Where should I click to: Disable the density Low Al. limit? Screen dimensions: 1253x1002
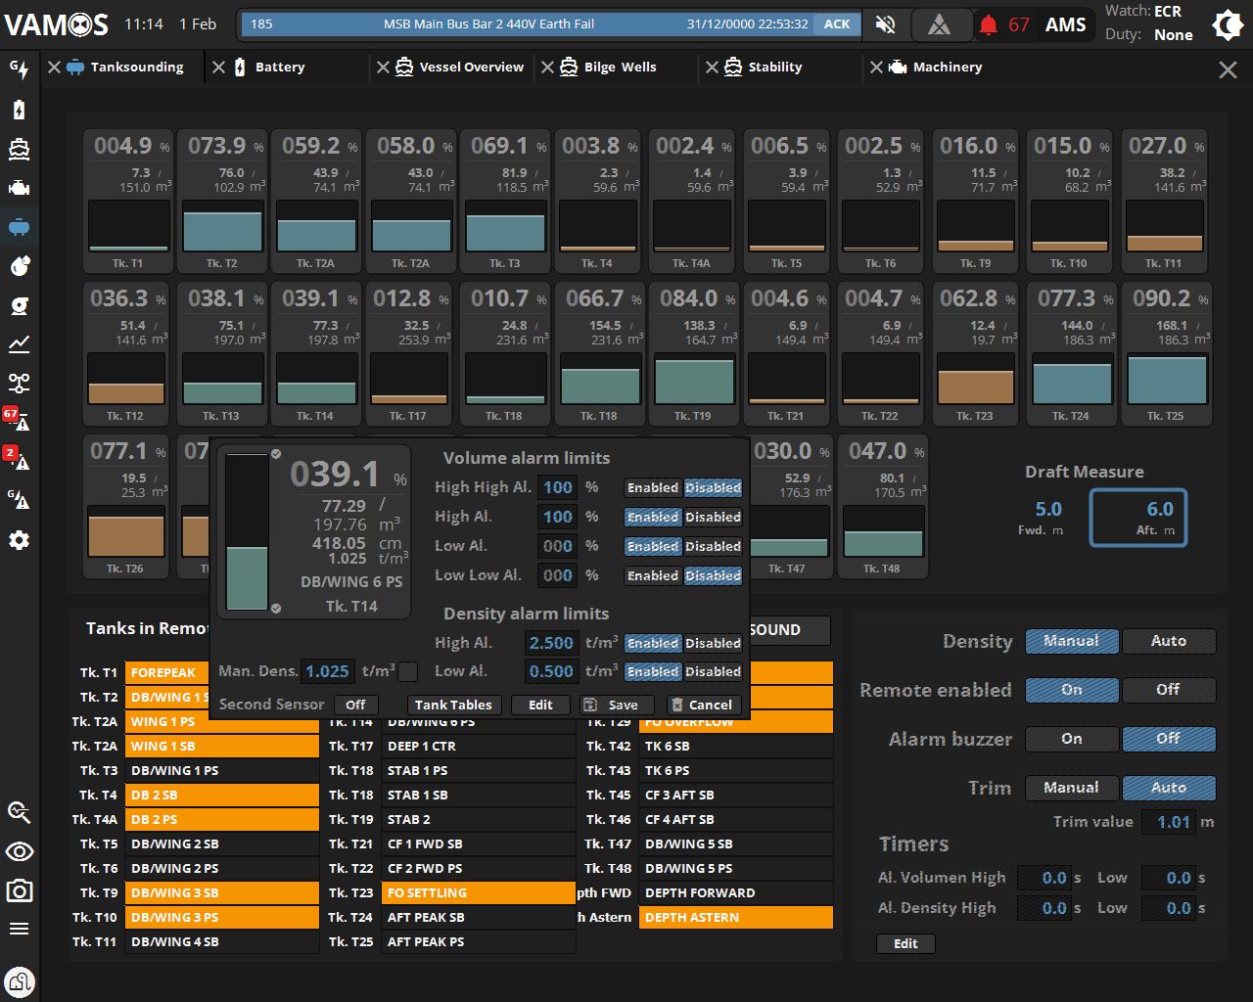(713, 671)
